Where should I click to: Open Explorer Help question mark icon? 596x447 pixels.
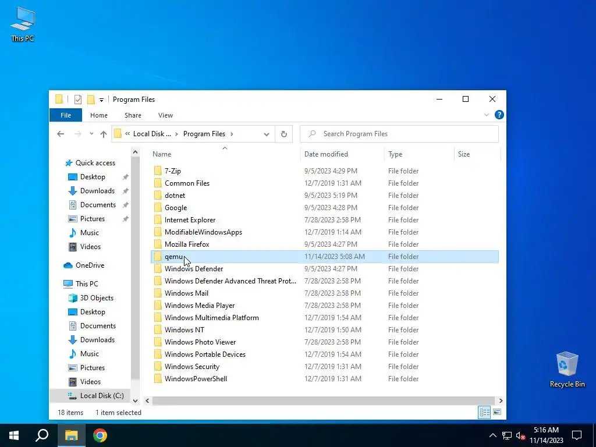coord(499,115)
